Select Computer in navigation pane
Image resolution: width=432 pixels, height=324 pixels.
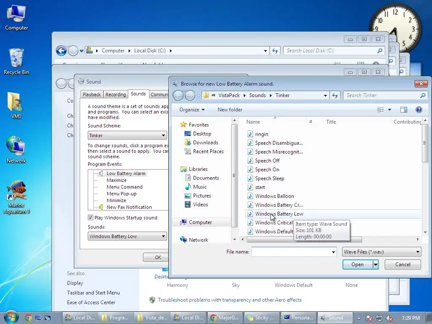point(200,222)
